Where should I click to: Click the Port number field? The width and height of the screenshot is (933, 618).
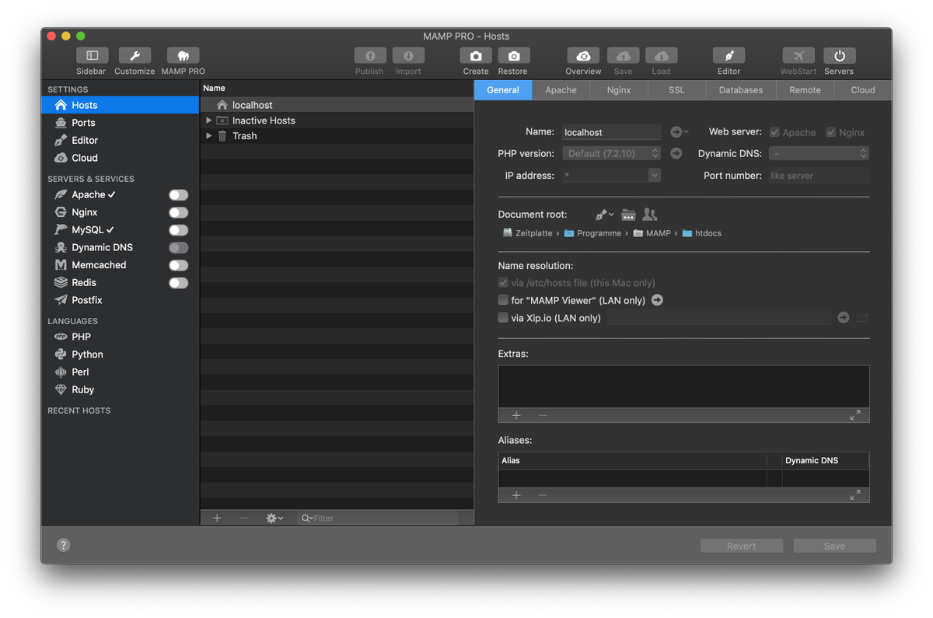click(819, 176)
